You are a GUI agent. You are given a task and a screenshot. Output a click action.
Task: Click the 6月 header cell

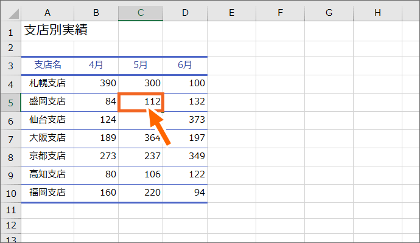point(185,66)
